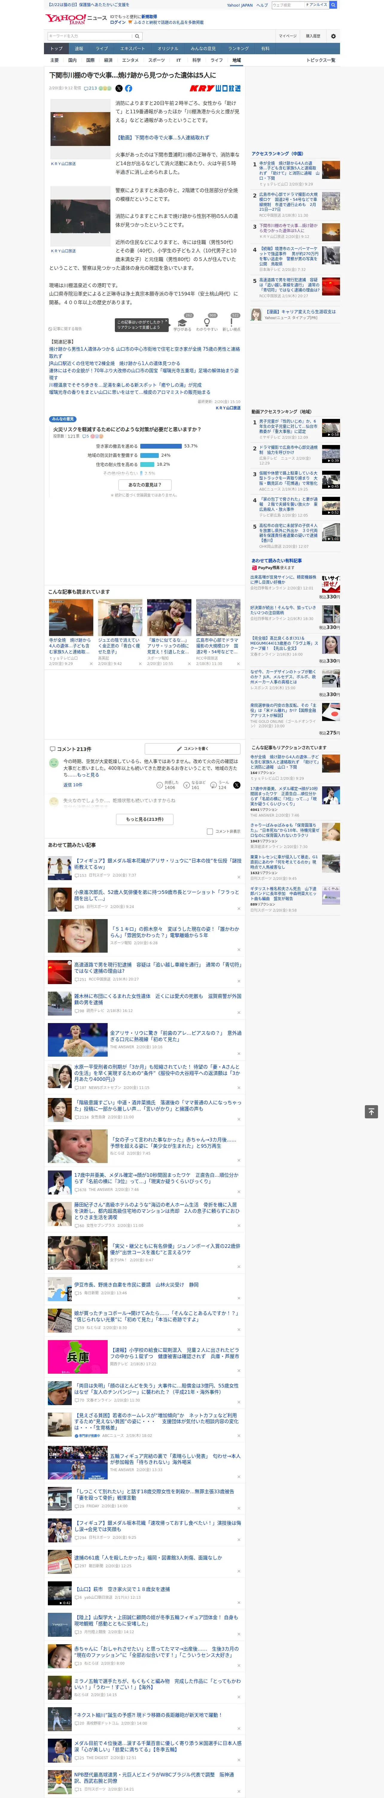Open settings gear icon in header
The height and width of the screenshot is (1798, 384).
click(333, 36)
